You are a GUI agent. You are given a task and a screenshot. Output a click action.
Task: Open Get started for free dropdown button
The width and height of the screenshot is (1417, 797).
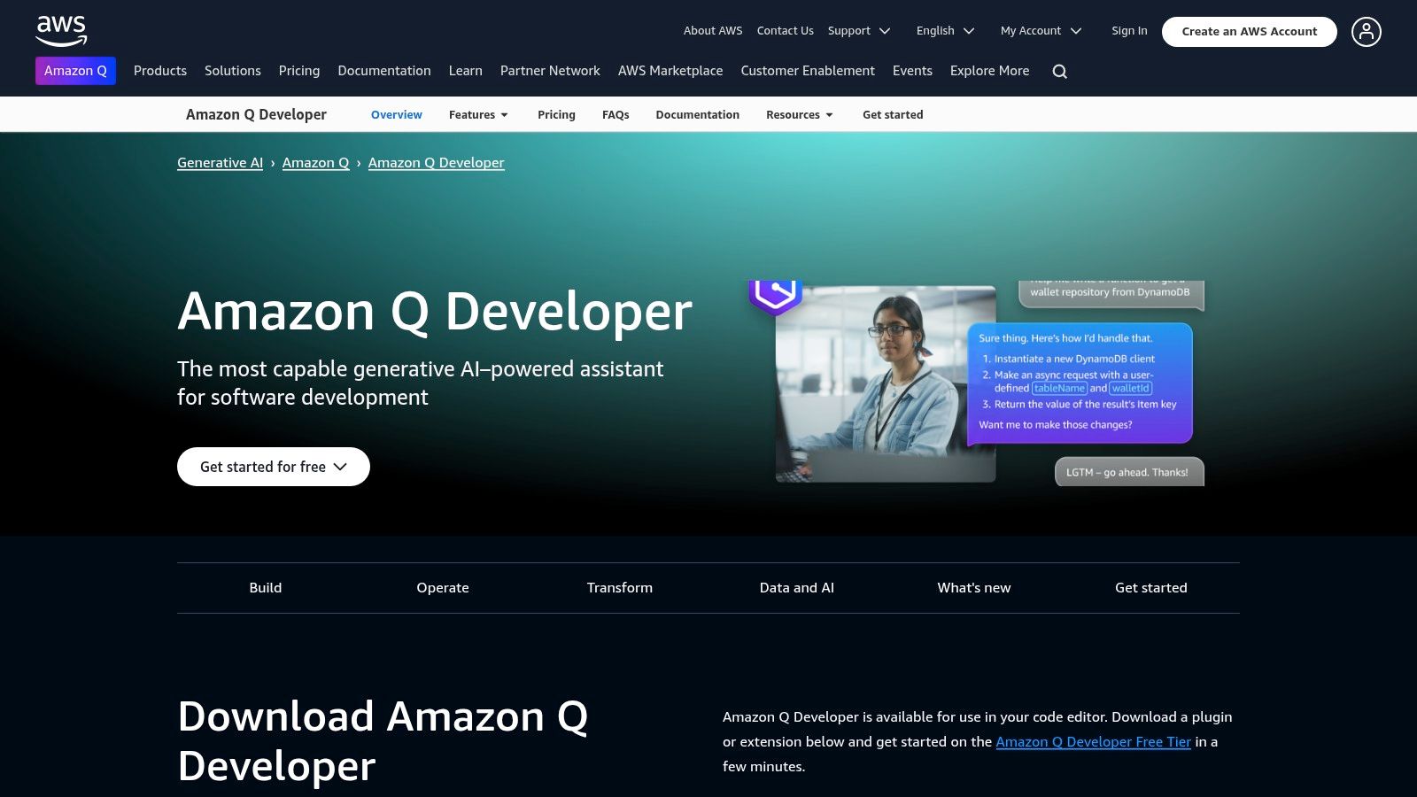(274, 467)
